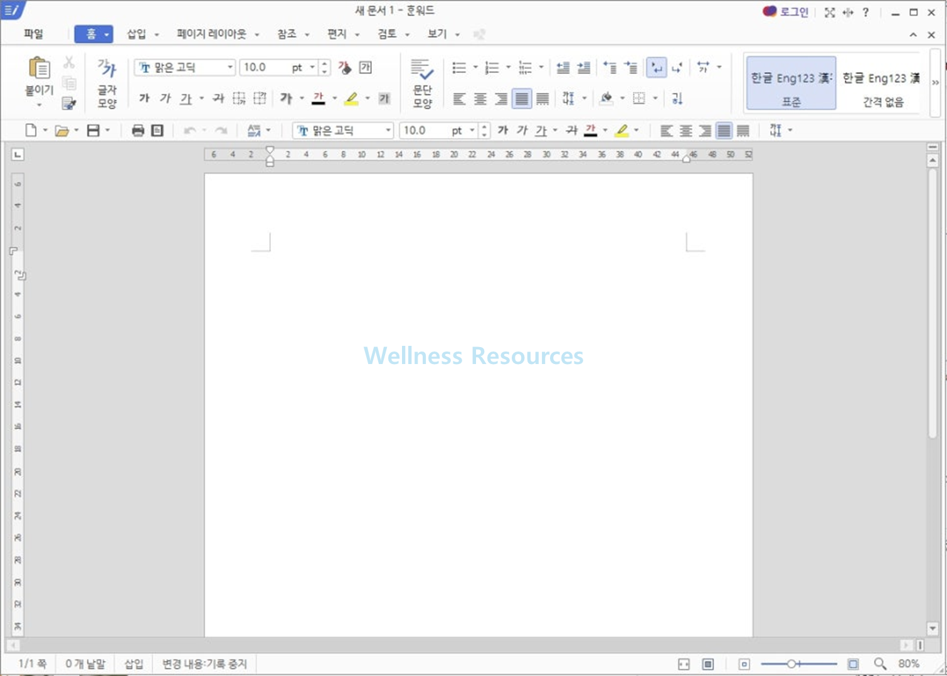Screen dimensions: 947x676
Task: Click the ribbon yellow highlighter swatch button
Action: 352,98
